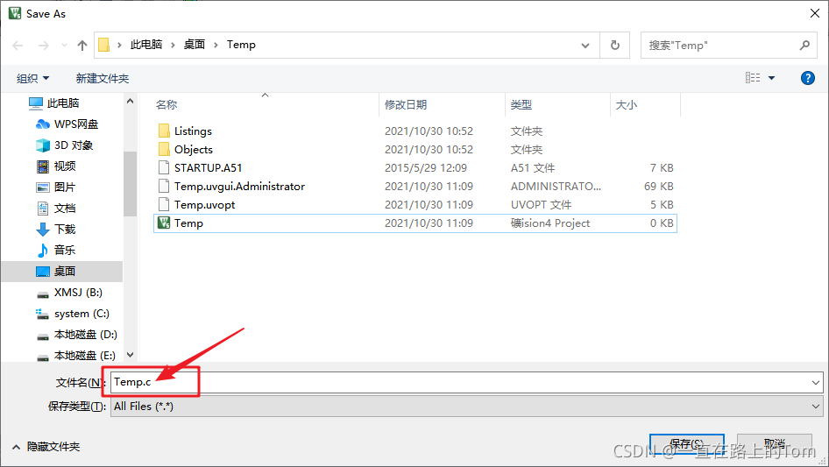Select Temp in the address breadcrumb
The height and width of the screenshot is (467, 829).
pyautogui.click(x=241, y=45)
